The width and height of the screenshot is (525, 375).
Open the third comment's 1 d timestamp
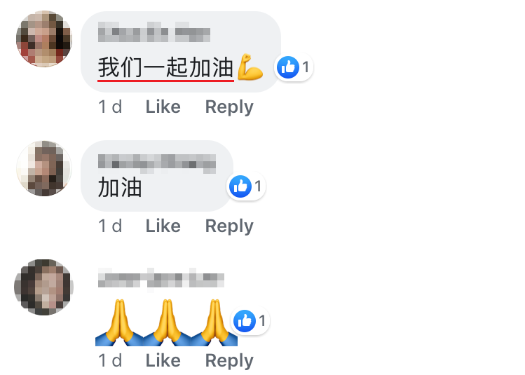[x=110, y=360]
